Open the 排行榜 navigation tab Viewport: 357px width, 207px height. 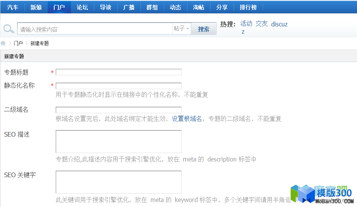248,7
